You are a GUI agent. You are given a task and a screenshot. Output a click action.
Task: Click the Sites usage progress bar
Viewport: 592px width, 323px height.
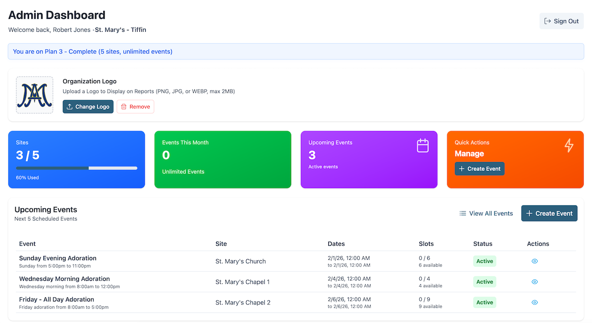coord(76,168)
